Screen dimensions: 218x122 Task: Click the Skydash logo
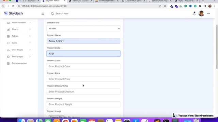pos(13,13)
